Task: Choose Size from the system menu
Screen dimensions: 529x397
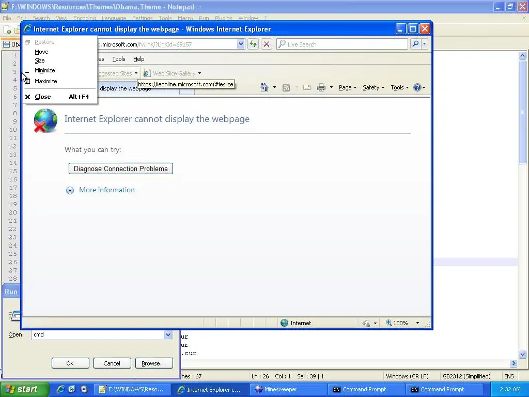Action: 39,60
